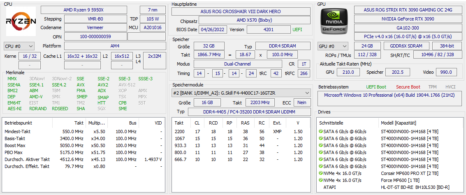This screenshot has width=466, height=195.
Task: Click the 7 nm process field
Action: click(x=153, y=10)
